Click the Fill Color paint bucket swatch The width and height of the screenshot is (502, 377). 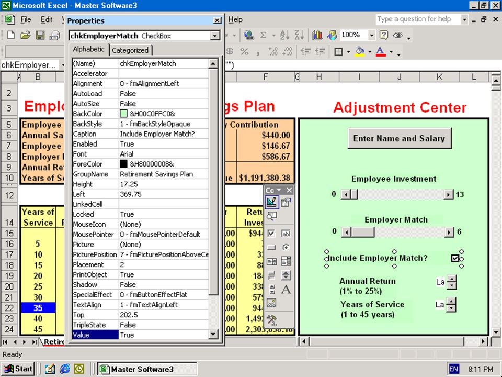tap(360, 52)
